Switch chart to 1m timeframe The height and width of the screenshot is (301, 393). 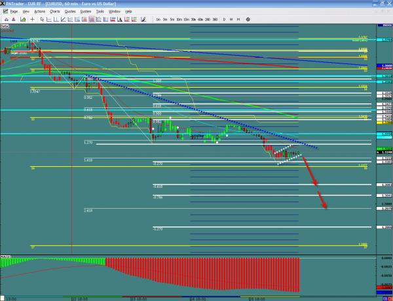(159, 20)
